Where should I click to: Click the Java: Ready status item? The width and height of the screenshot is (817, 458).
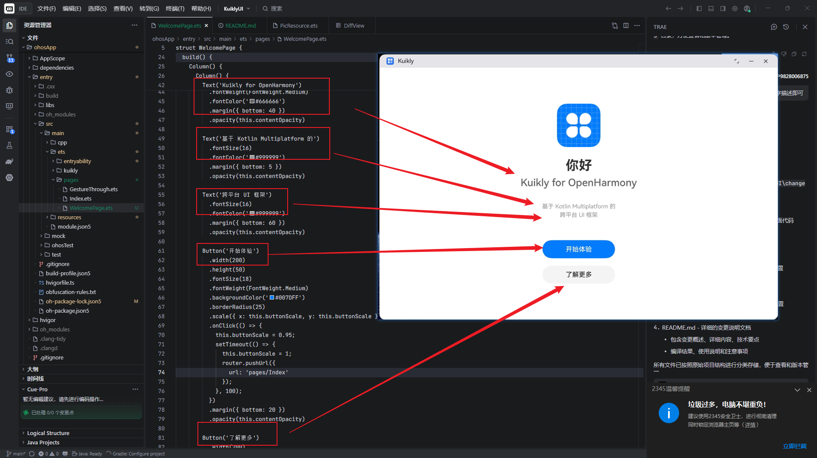point(87,454)
